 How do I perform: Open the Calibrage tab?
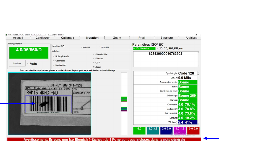68,38
